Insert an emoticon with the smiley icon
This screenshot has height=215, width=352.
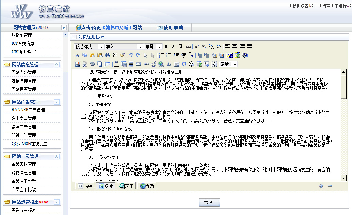[x=191, y=64]
